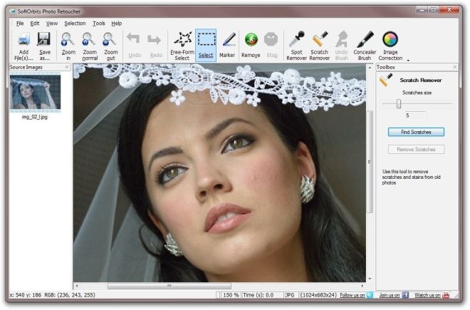Expand the toolbar overflow arrow

tap(408, 61)
